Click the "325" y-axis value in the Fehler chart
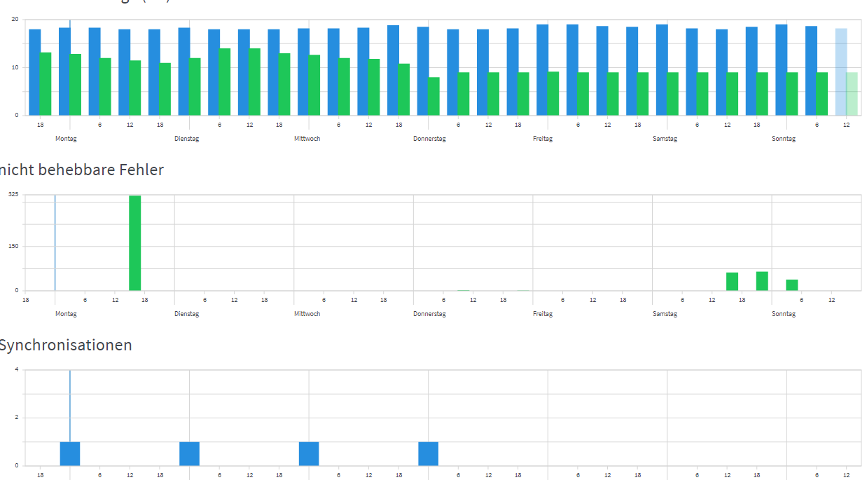This screenshot has height=480, width=867. (14, 194)
